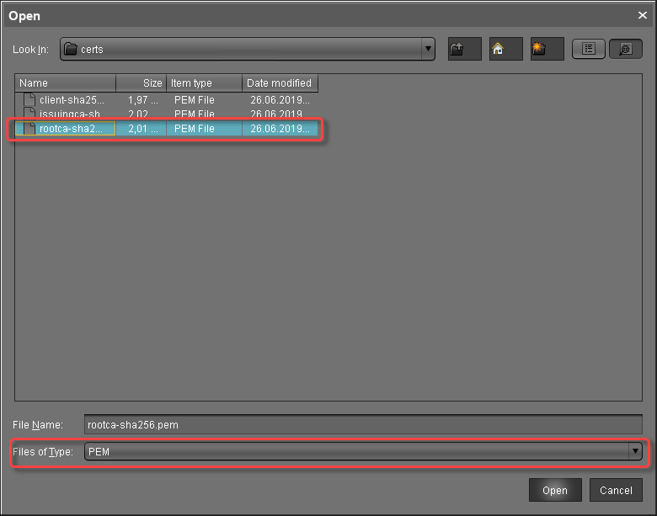Close the Open dialog window
Screen dimensions: 657x516
(x=643, y=15)
